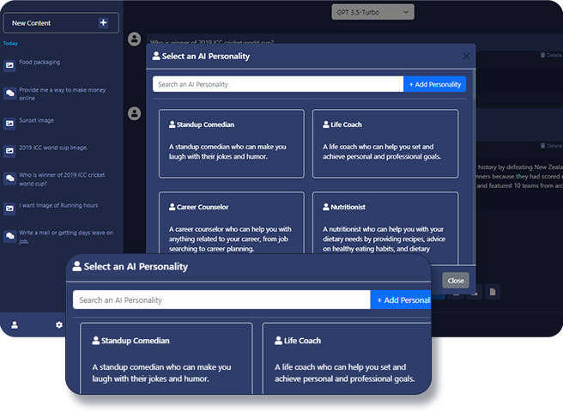
Task: Open the Write a mail for leave chat
Action: [x=66, y=237]
